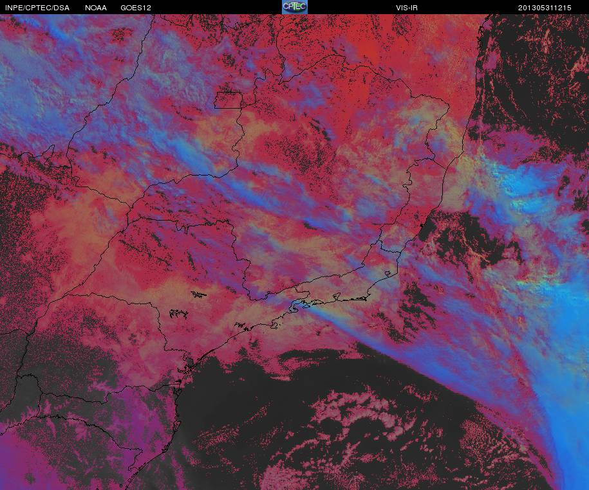The image size is (589, 490).
Task: Click the VIS-IR channel label
Action: click(x=407, y=8)
